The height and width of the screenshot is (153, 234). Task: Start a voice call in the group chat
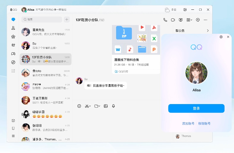pyautogui.click(x=165, y=20)
